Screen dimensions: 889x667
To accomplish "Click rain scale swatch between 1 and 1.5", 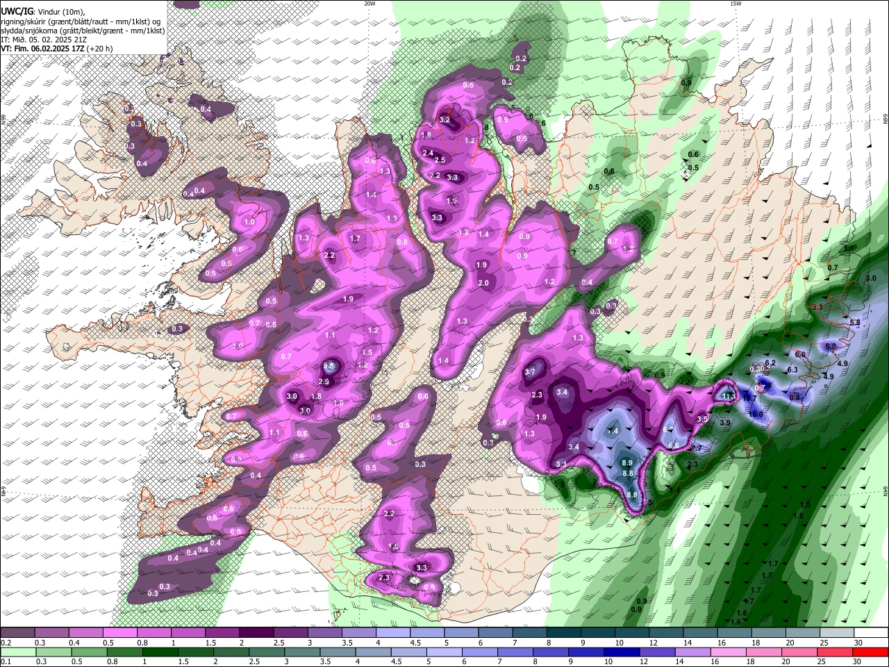I will pos(160,652).
